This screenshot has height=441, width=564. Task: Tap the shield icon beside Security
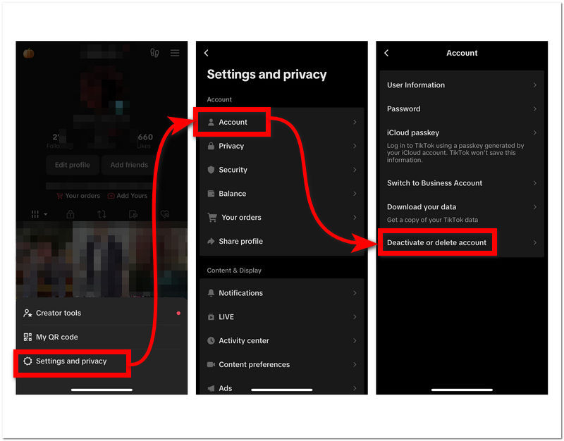[211, 170]
